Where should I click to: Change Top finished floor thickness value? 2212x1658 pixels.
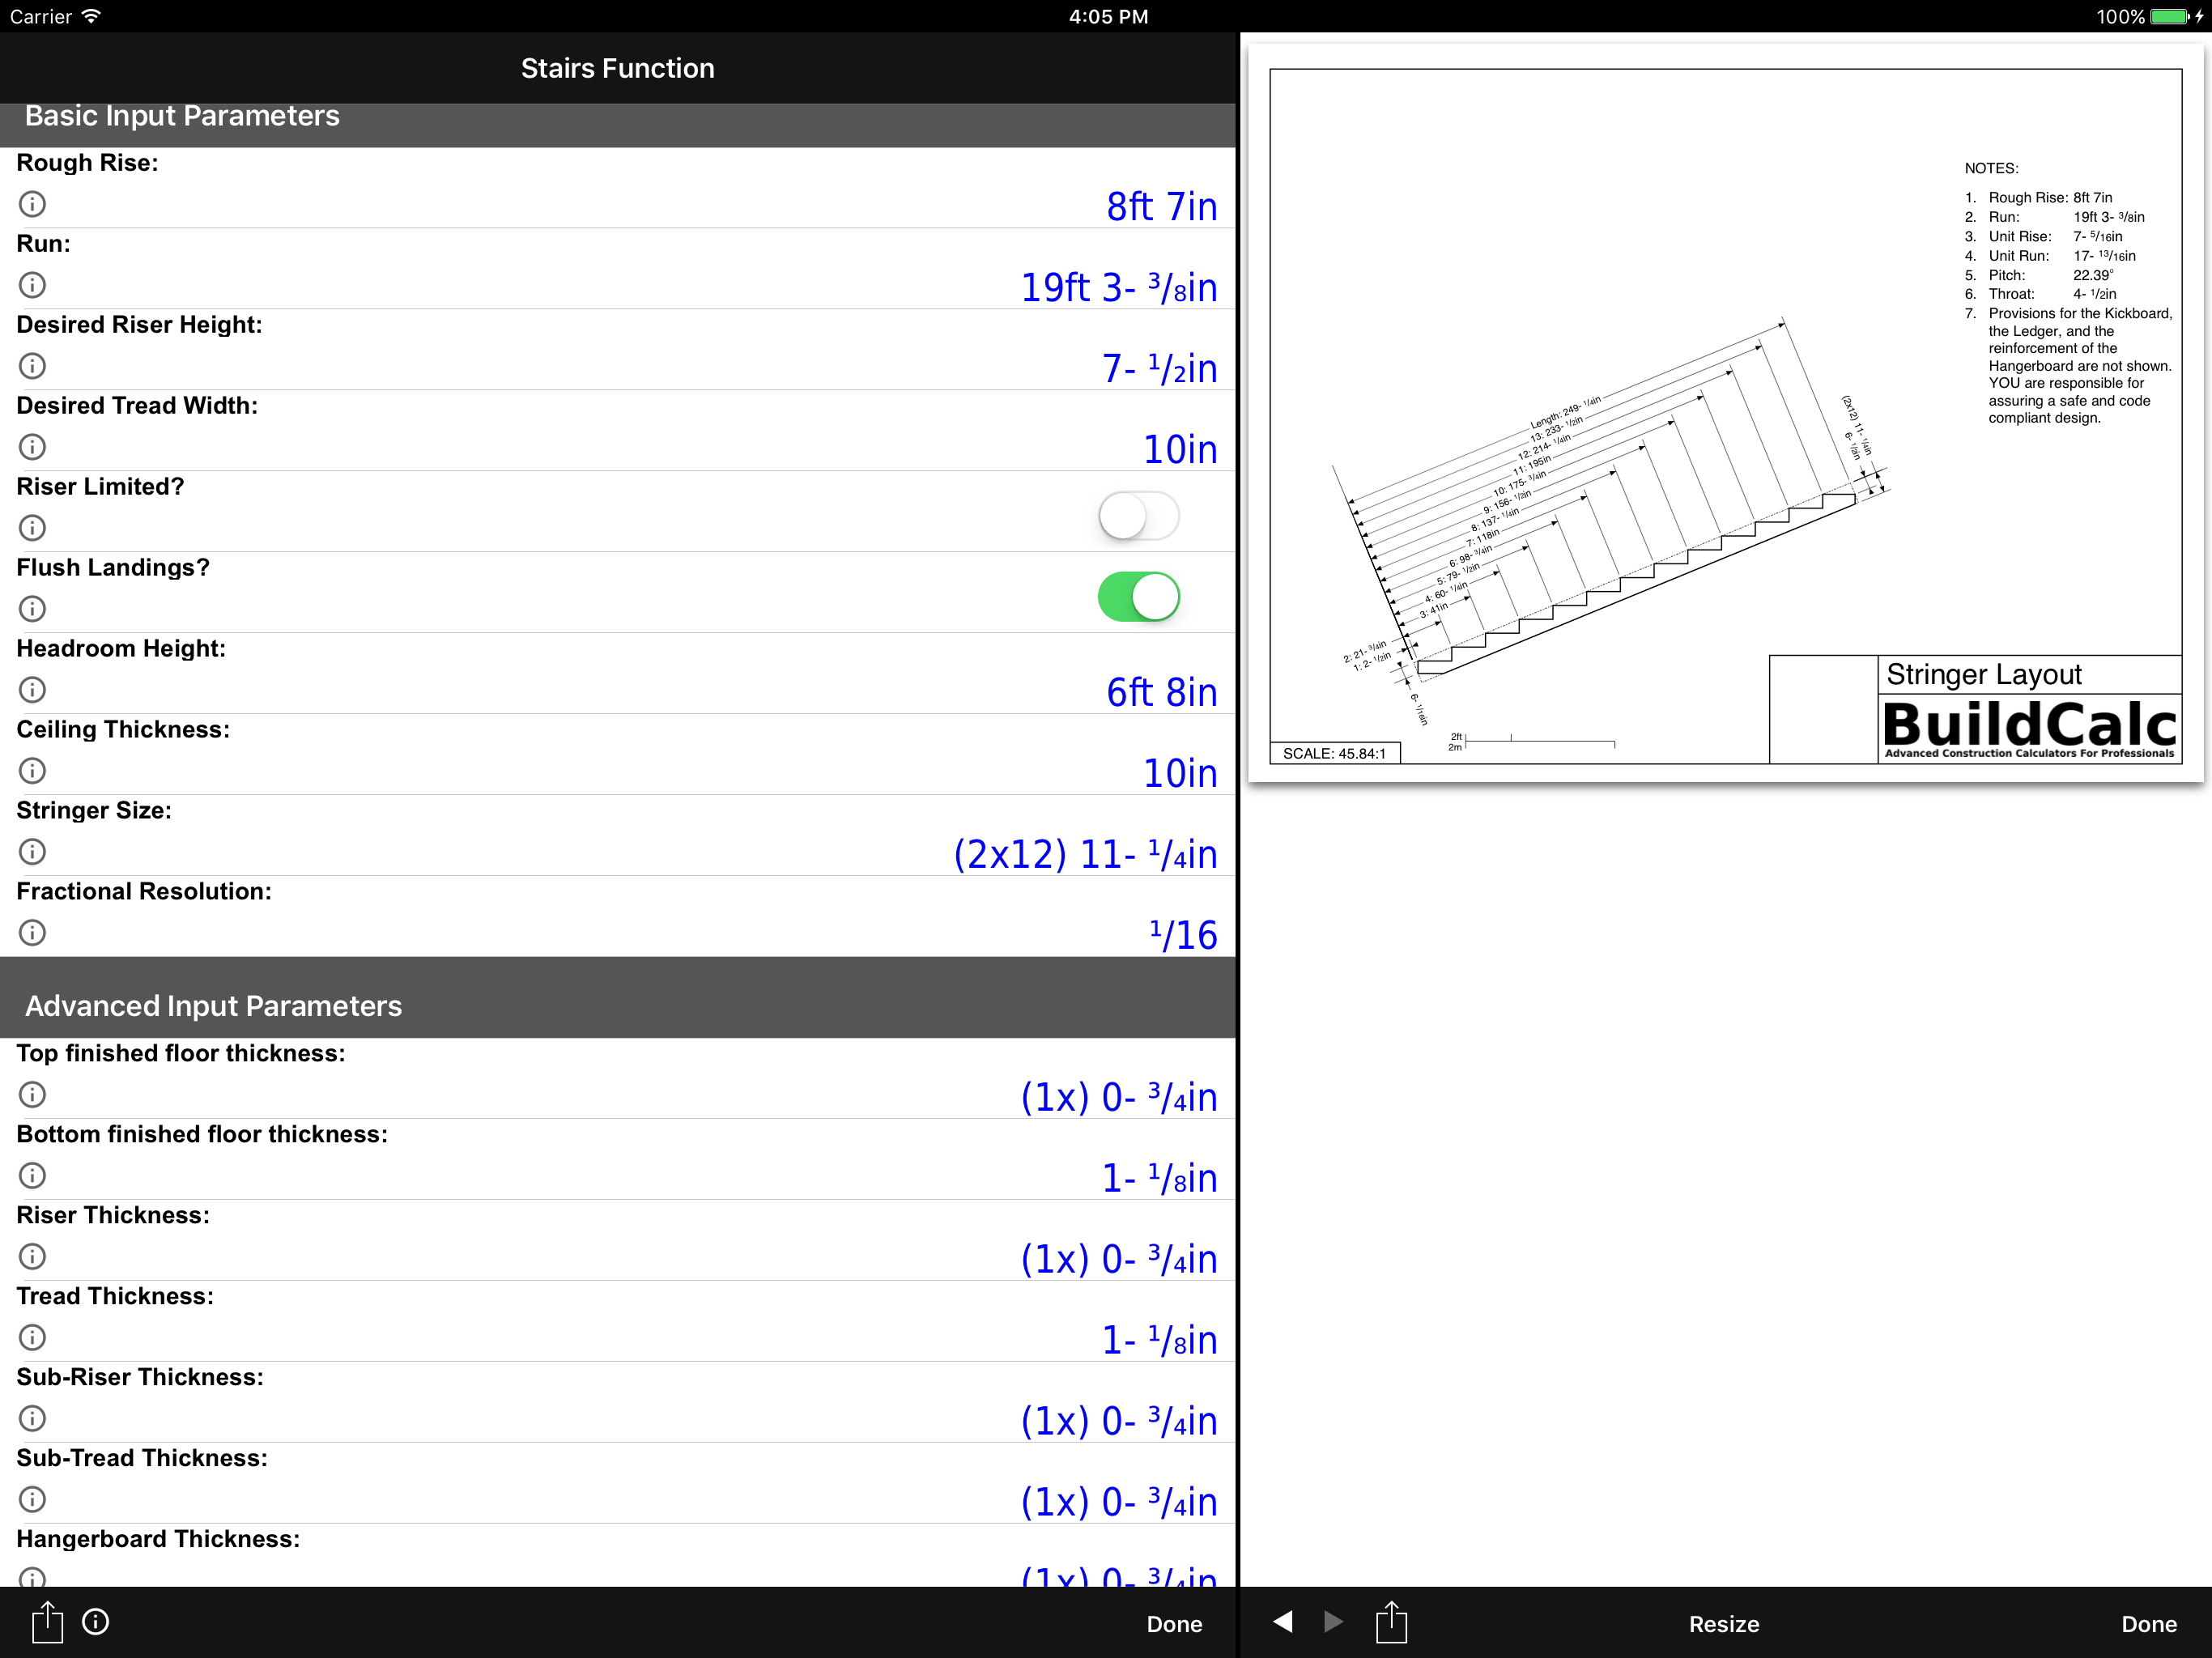(1118, 1098)
